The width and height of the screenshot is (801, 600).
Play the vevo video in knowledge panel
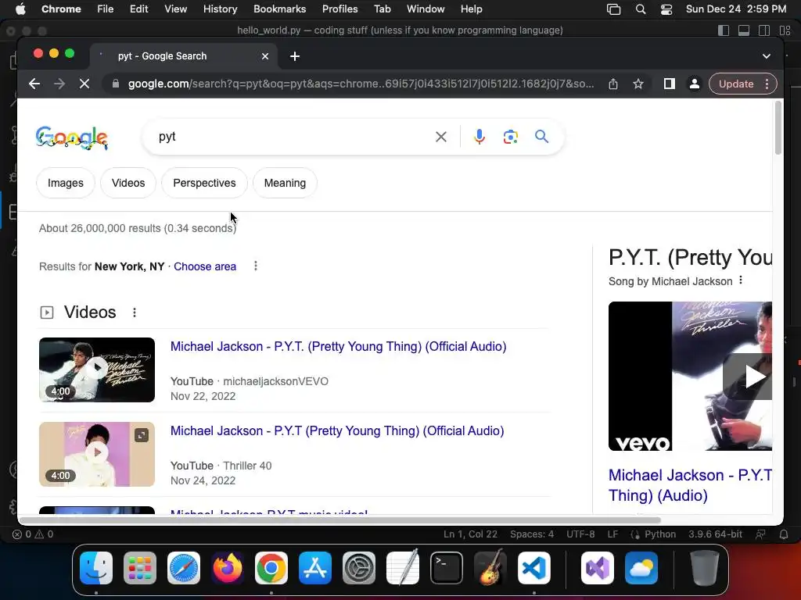(x=747, y=377)
